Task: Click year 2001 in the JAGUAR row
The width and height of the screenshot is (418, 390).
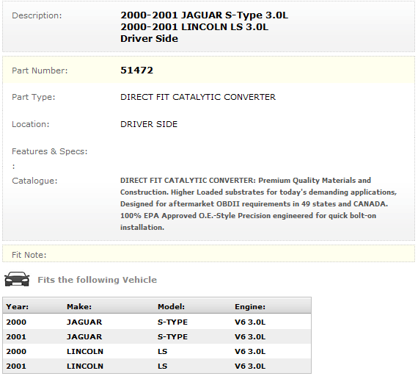Action: click(16, 336)
